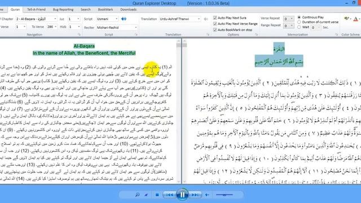Open the Options group dialog launcher
This screenshot has width=361, height=203.
coord(256,34)
